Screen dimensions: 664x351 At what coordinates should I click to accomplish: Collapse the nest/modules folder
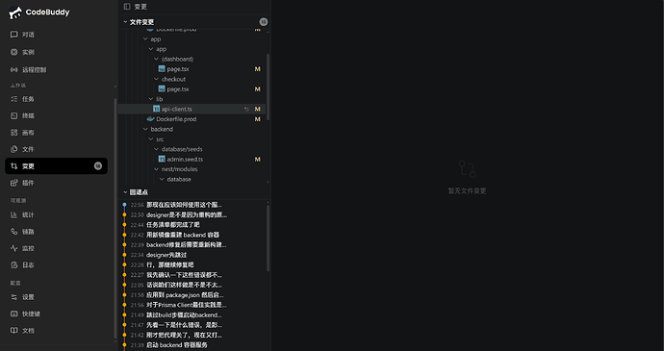(156, 169)
